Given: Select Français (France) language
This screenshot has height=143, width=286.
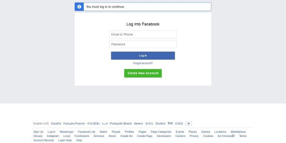Looking at the screenshot, I should [x=74, y=124].
